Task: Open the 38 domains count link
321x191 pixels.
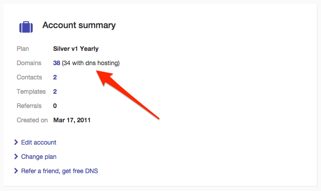Action: coord(57,63)
